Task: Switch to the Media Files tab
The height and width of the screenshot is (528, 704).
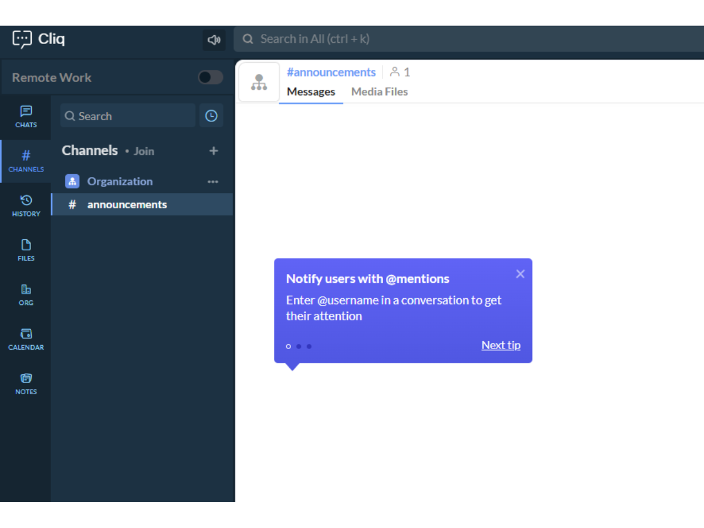Action: 379,92
